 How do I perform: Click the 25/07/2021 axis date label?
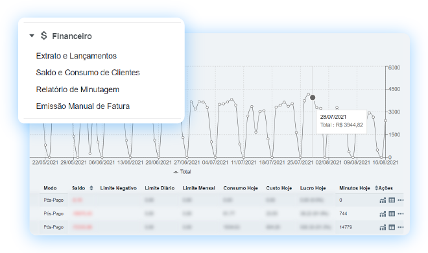coord(300,162)
